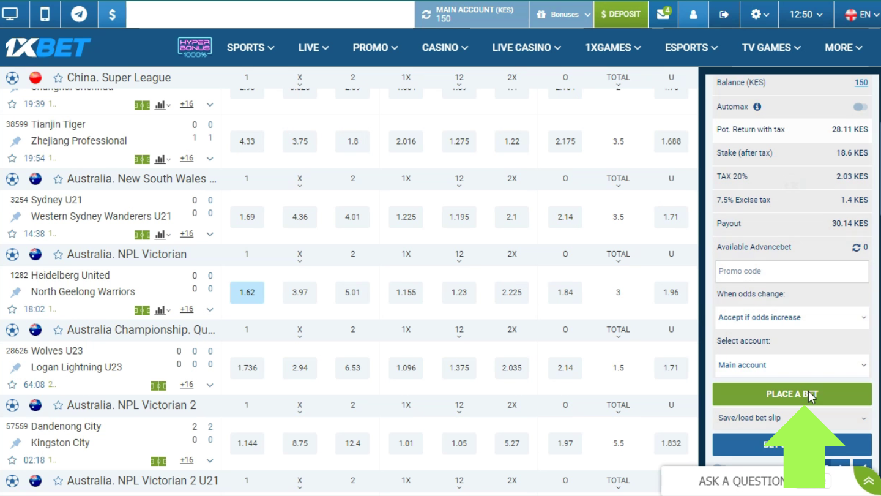Open the messages envelope icon
This screenshot has height=496, width=881.
(x=663, y=14)
